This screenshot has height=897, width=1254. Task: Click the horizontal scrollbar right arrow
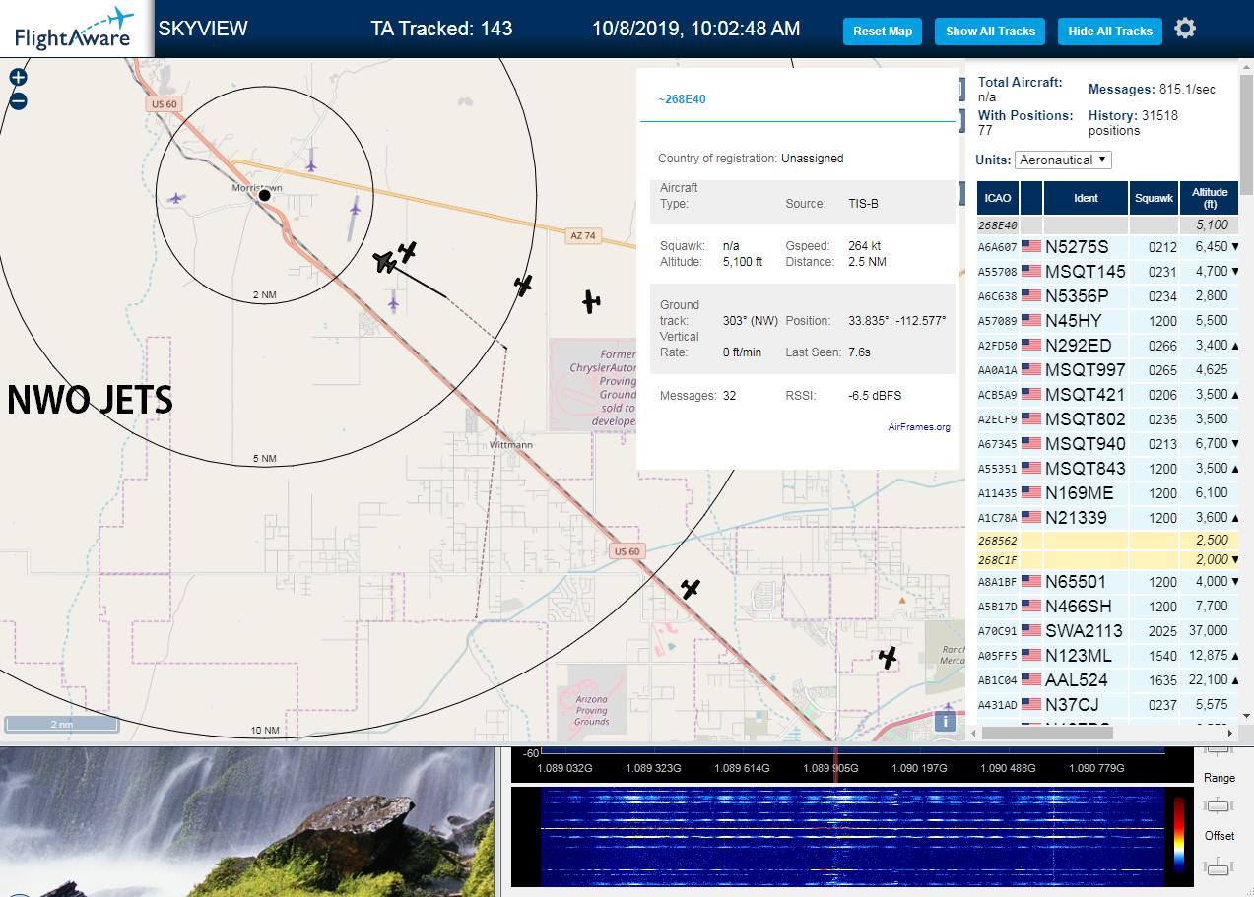[x=1232, y=733]
